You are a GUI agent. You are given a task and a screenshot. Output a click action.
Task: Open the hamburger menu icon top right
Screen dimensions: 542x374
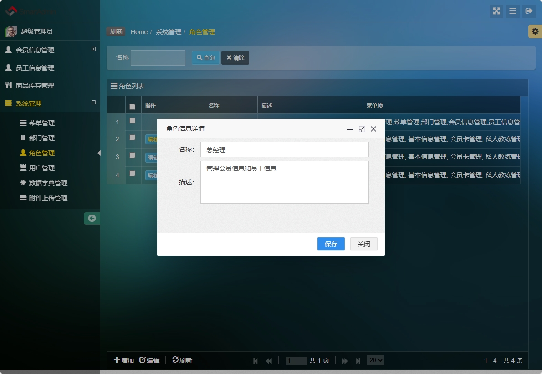pos(513,11)
